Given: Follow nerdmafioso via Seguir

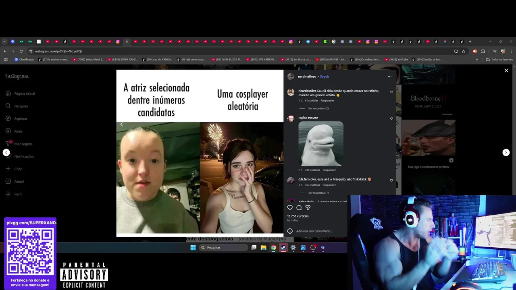Looking at the screenshot, I should (x=325, y=77).
